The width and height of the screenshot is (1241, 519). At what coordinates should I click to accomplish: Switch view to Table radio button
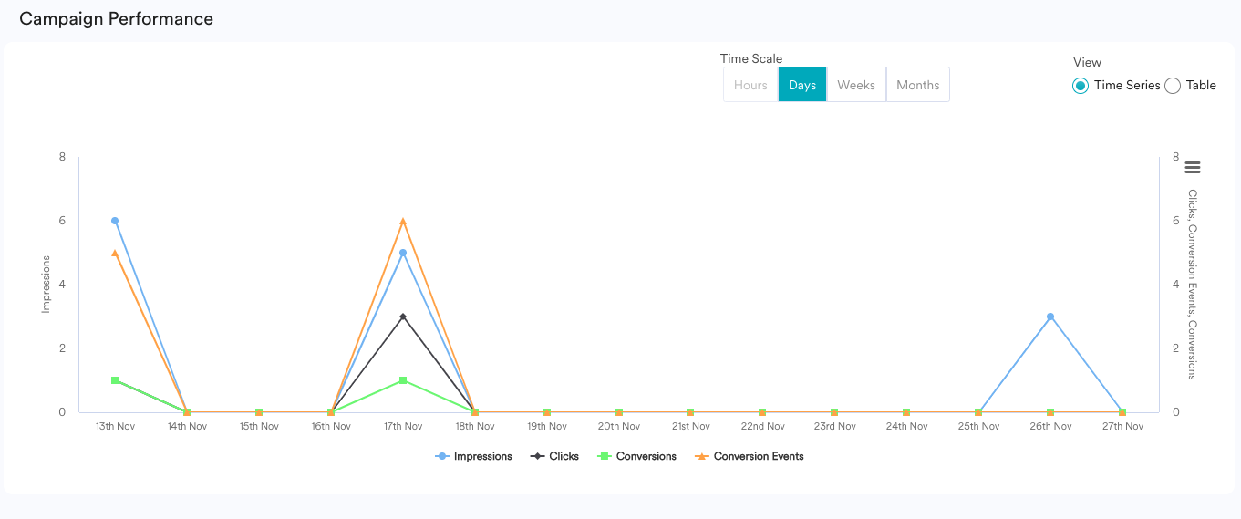1173,86
